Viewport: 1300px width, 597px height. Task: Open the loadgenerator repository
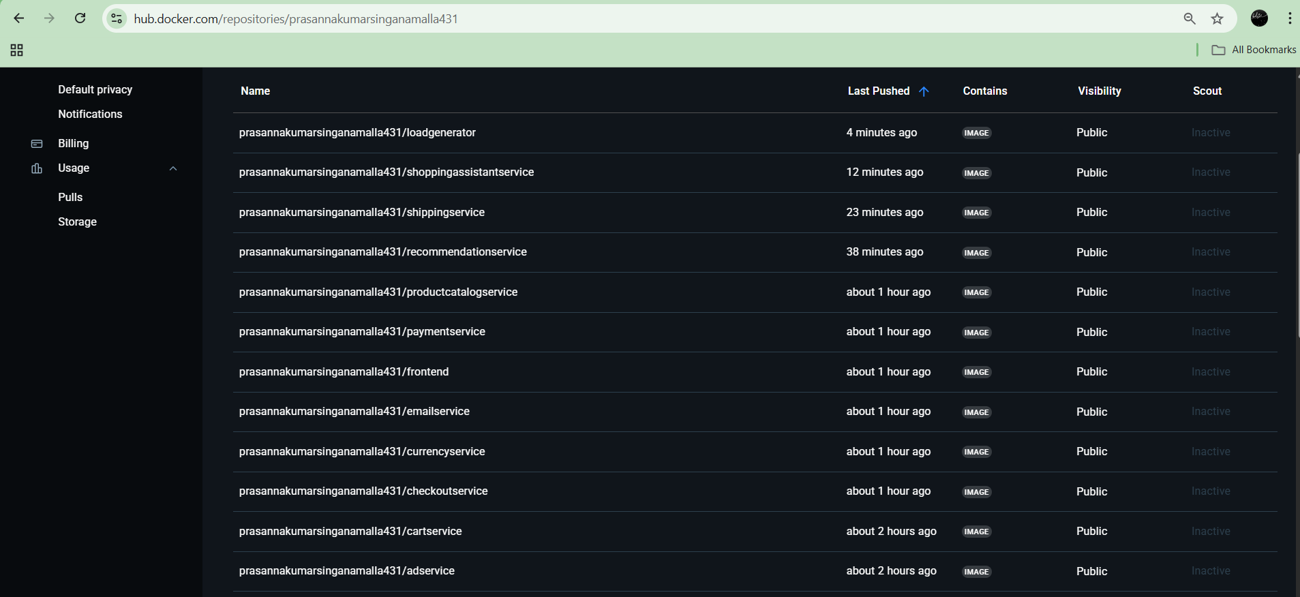(x=357, y=132)
